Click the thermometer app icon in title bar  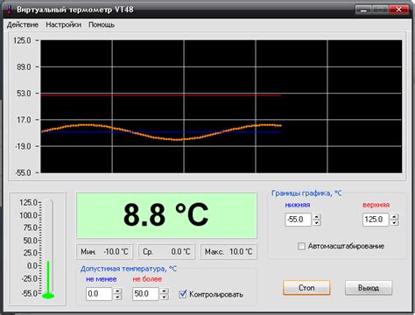[x=9, y=10]
